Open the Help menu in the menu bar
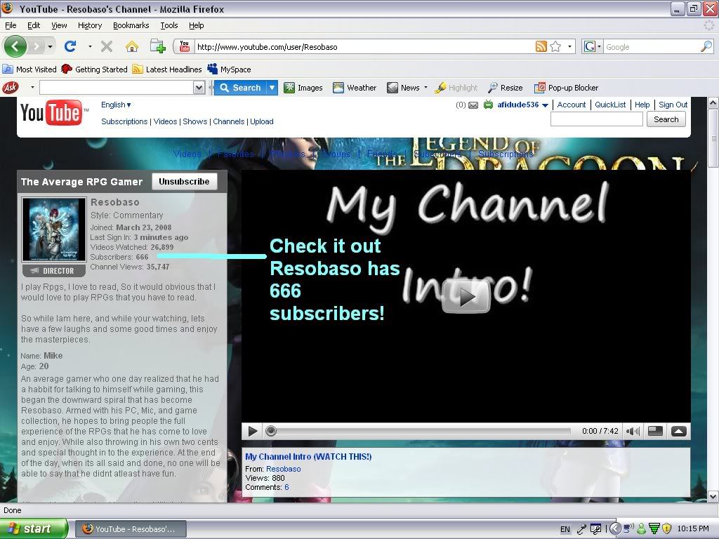Viewport: 719px width, 539px height. click(x=197, y=25)
